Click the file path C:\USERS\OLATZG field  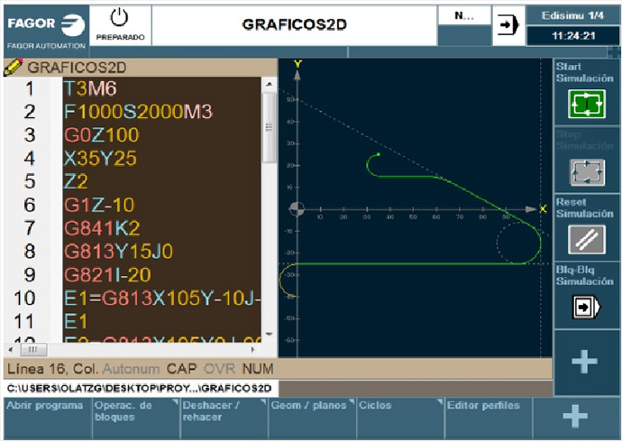point(139,388)
